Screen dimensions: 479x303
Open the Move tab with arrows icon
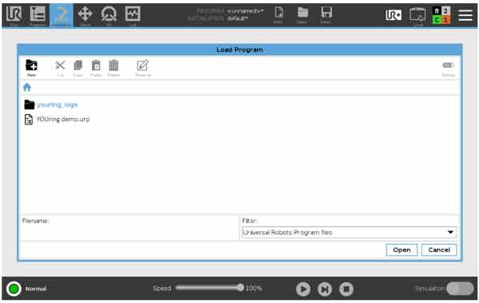(x=85, y=15)
